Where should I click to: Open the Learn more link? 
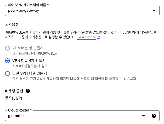click(86, 37)
